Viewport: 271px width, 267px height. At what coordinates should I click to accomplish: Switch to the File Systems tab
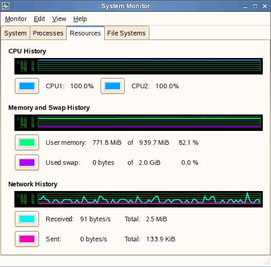pyautogui.click(x=126, y=33)
